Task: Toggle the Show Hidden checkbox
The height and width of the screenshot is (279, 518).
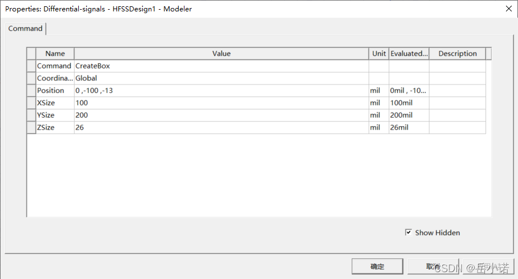Action: click(409, 232)
